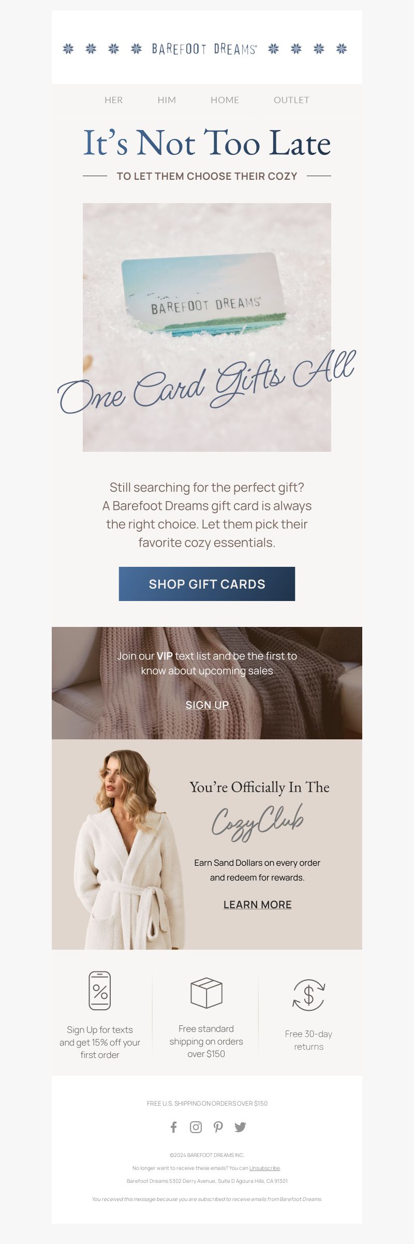Follow the SIGN UP link for VIP texts
Image resolution: width=414 pixels, height=1244 pixels.
(x=207, y=705)
